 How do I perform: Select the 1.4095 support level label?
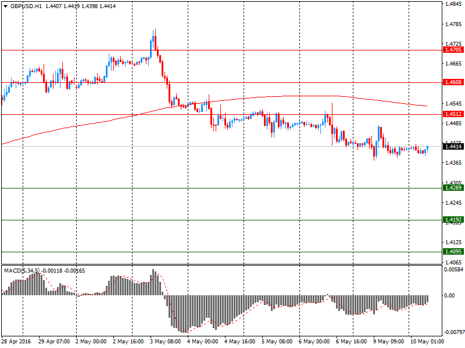(x=453, y=252)
